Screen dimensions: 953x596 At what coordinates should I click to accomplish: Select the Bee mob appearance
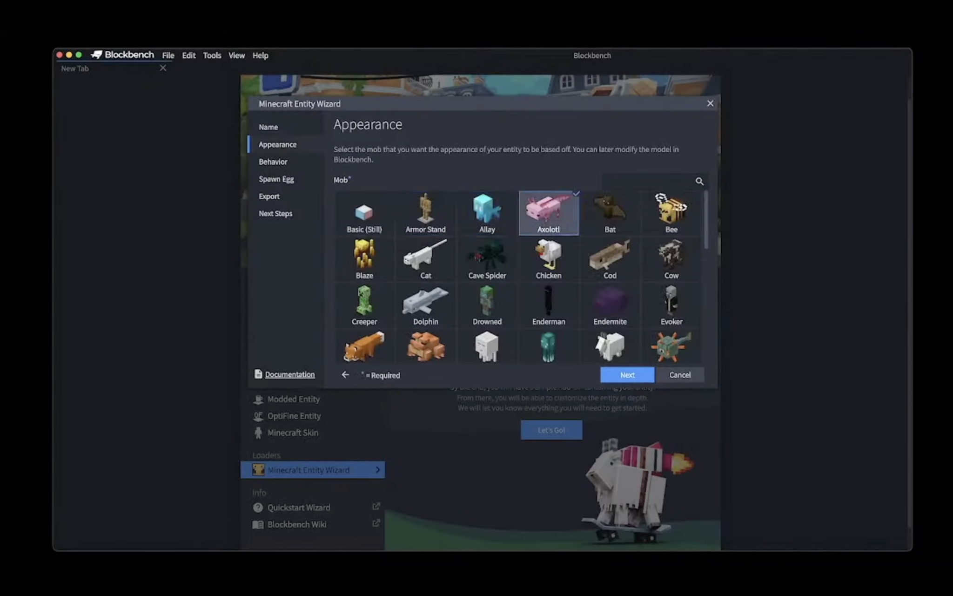(x=671, y=213)
